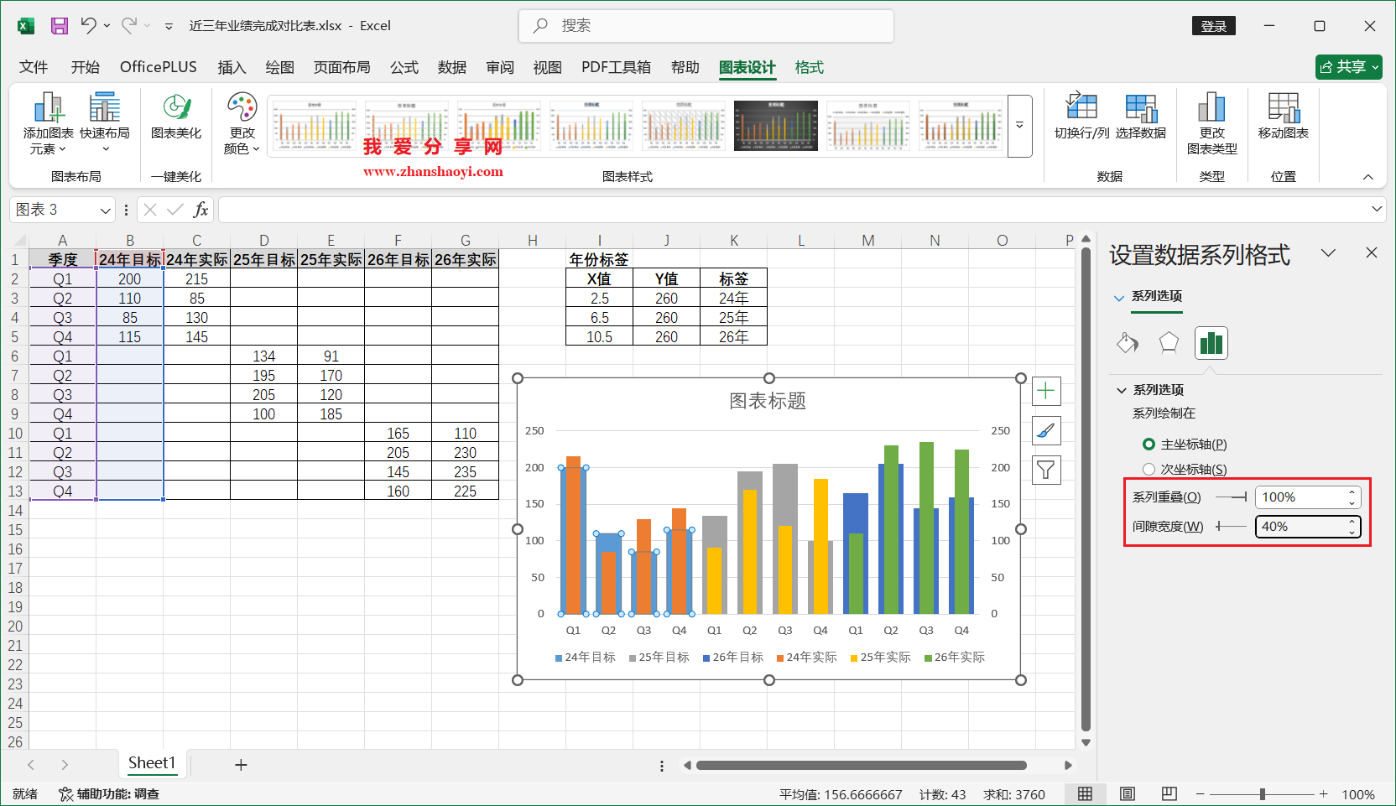The image size is (1396, 806).
Task: Click the Save icon in title bar
Action: point(60,26)
